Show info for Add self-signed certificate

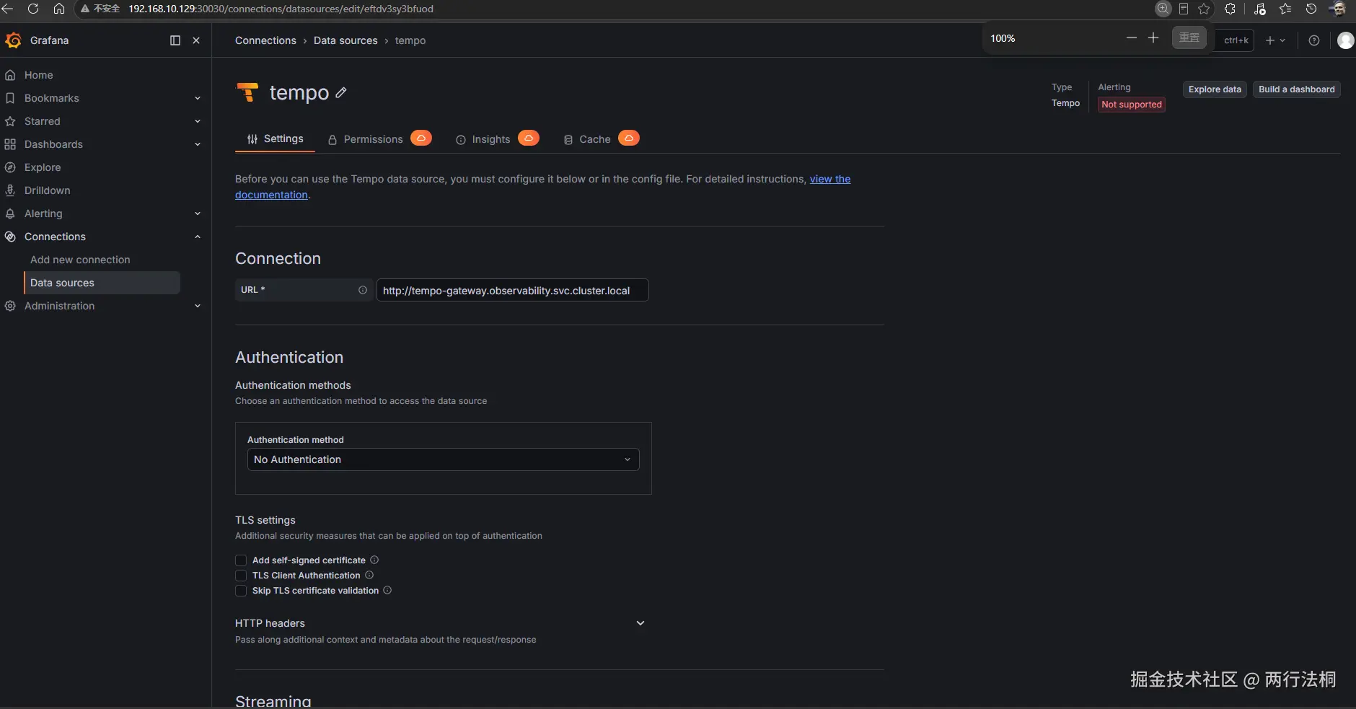pos(374,560)
